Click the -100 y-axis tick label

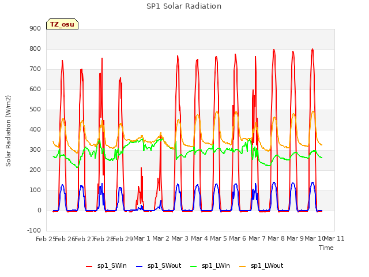click(x=34, y=230)
